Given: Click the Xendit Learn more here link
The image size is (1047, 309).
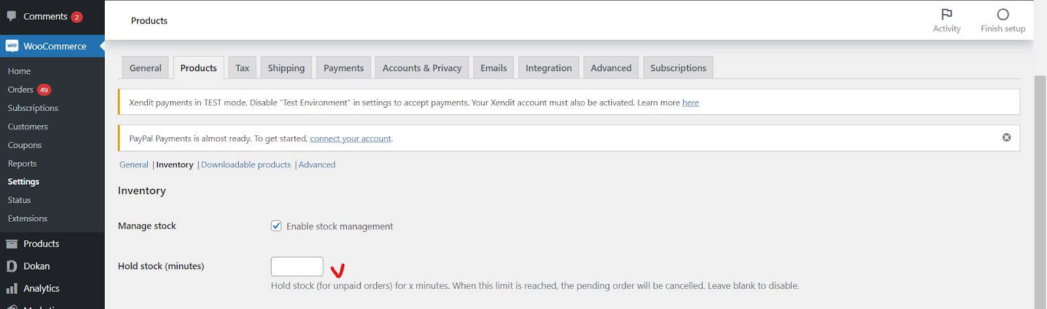Looking at the screenshot, I should [x=690, y=103].
